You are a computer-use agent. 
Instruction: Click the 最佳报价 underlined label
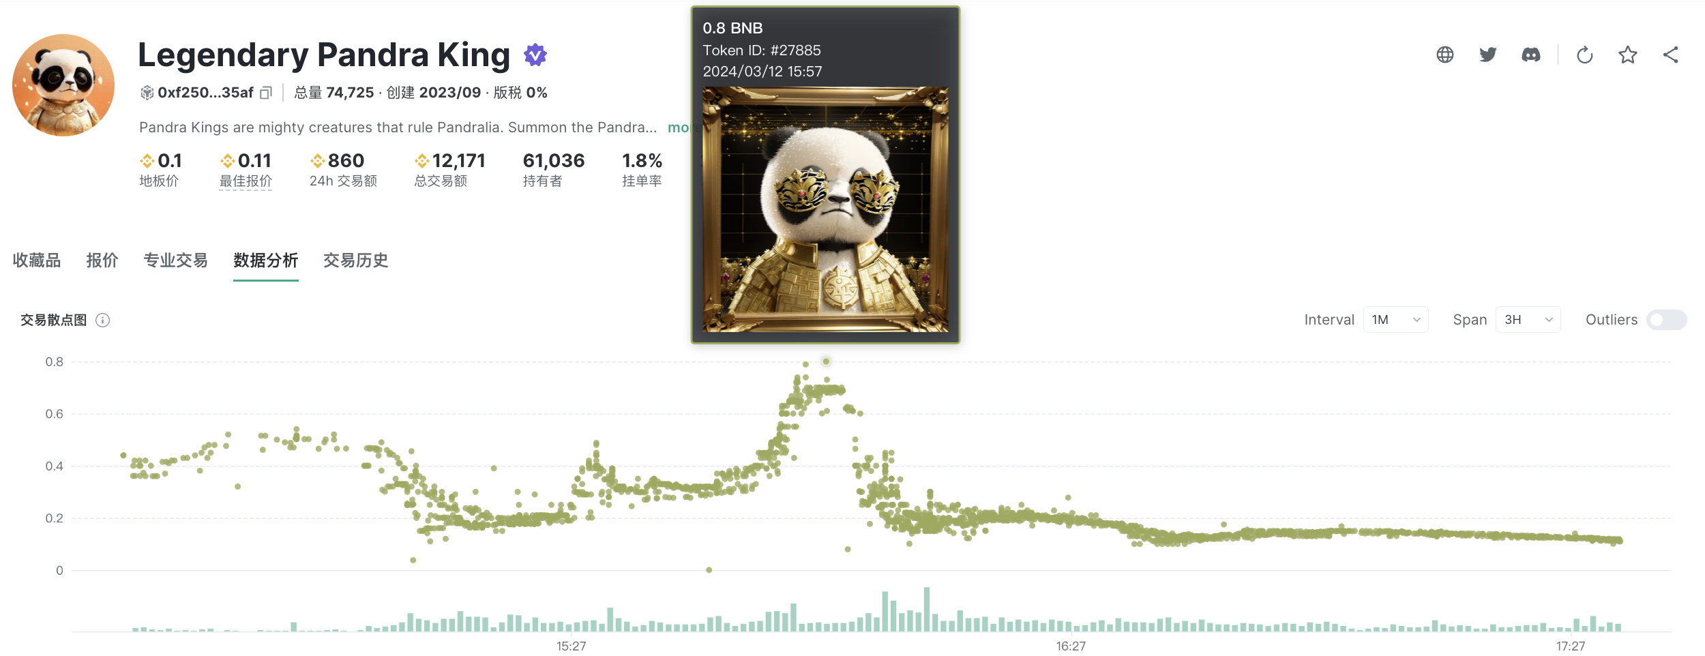click(246, 181)
